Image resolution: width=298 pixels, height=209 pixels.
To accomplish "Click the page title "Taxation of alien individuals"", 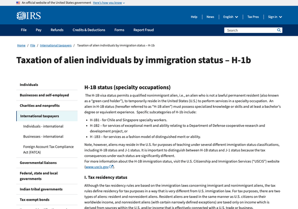I will 134,60.
